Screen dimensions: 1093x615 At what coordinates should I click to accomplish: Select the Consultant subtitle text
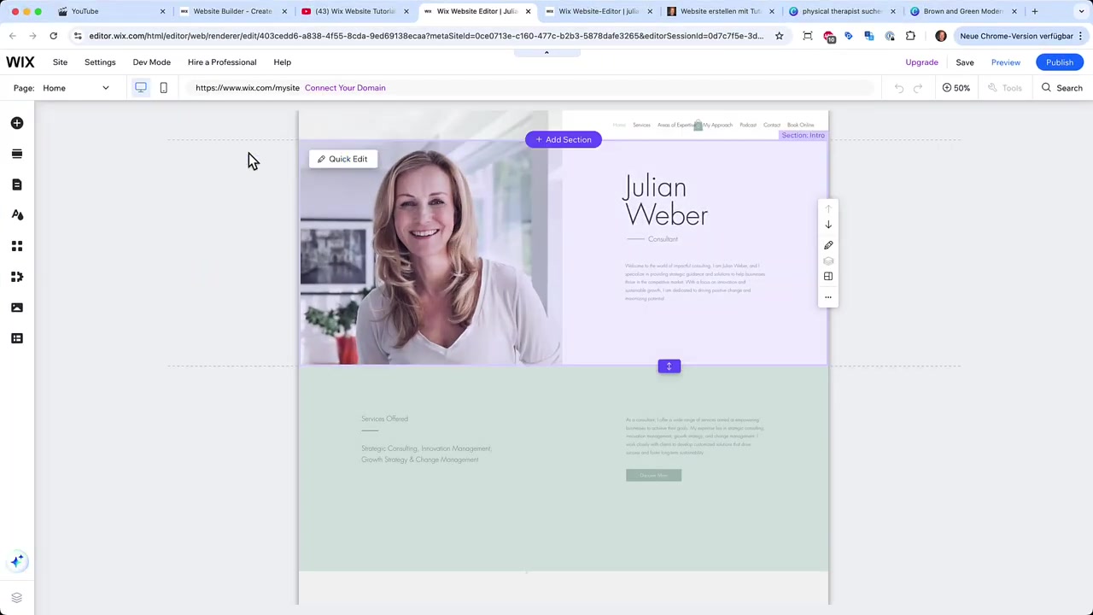pyautogui.click(x=663, y=239)
